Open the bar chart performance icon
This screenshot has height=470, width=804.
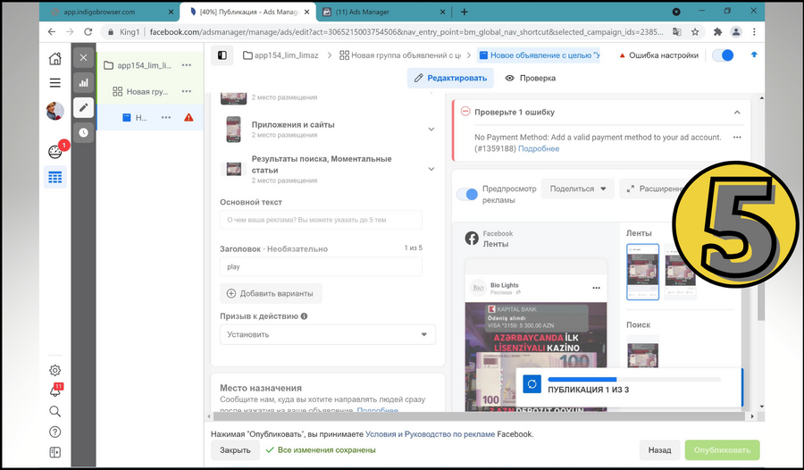pos(84,82)
